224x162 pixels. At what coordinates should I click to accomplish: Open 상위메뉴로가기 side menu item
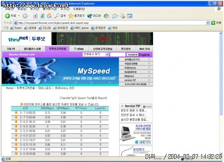point(136,60)
